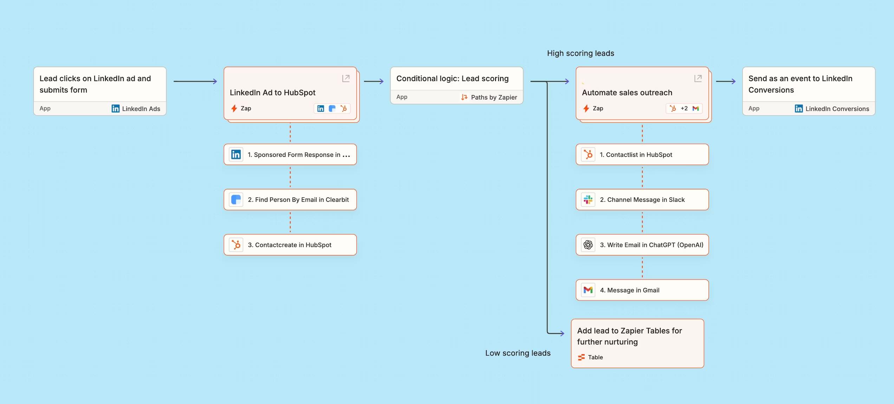Click LinkedIn icon beside LinkedIn Ads label
The image size is (894, 404).
coord(116,109)
